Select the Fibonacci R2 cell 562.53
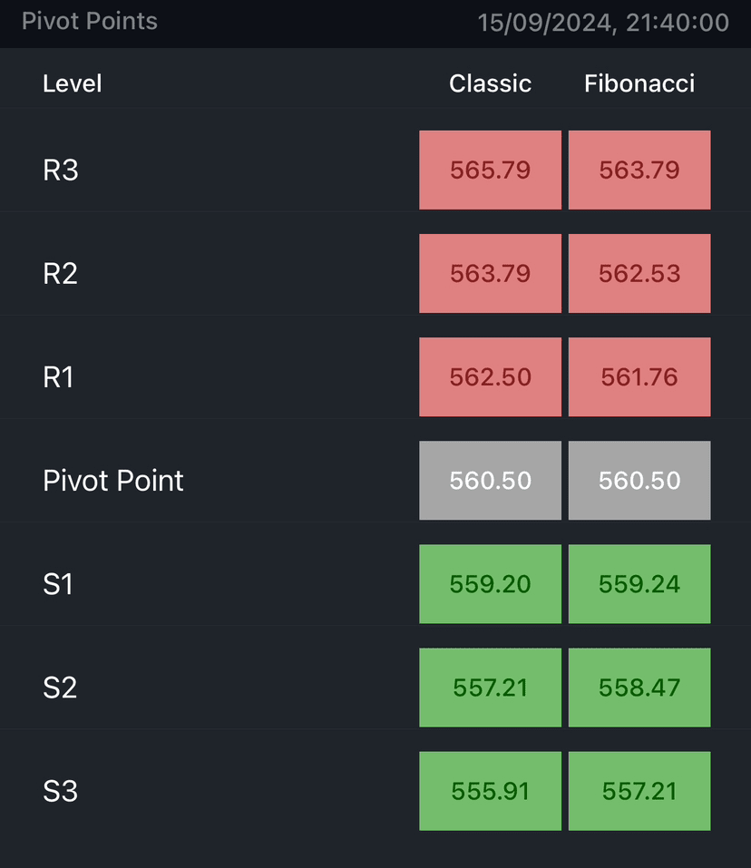The width and height of the screenshot is (751, 868). (x=639, y=273)
